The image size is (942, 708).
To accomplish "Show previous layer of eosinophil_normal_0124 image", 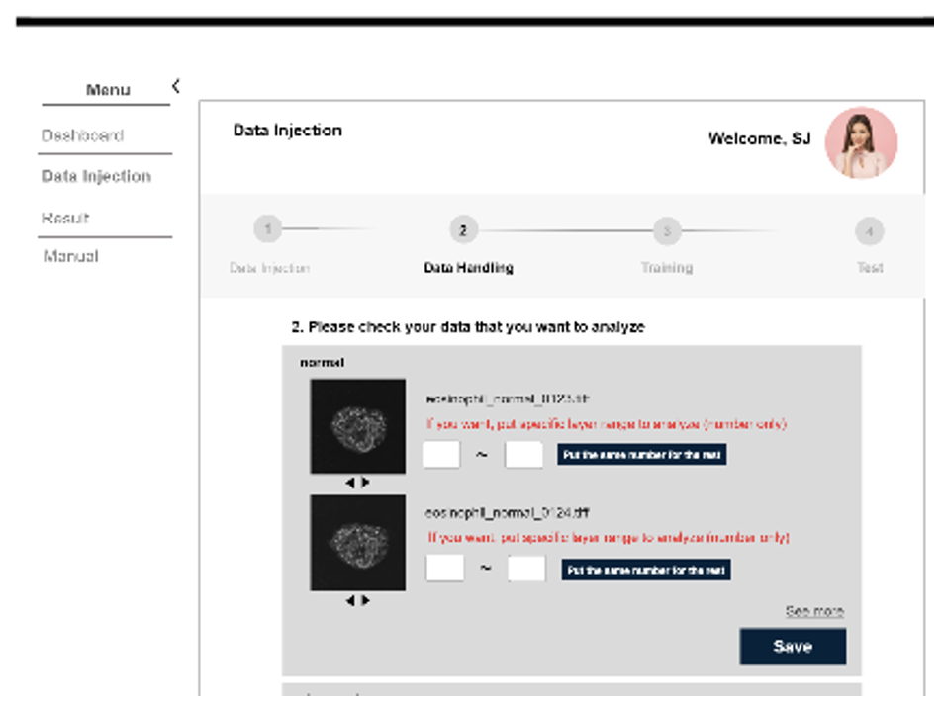I will click(x=350, y=600).
